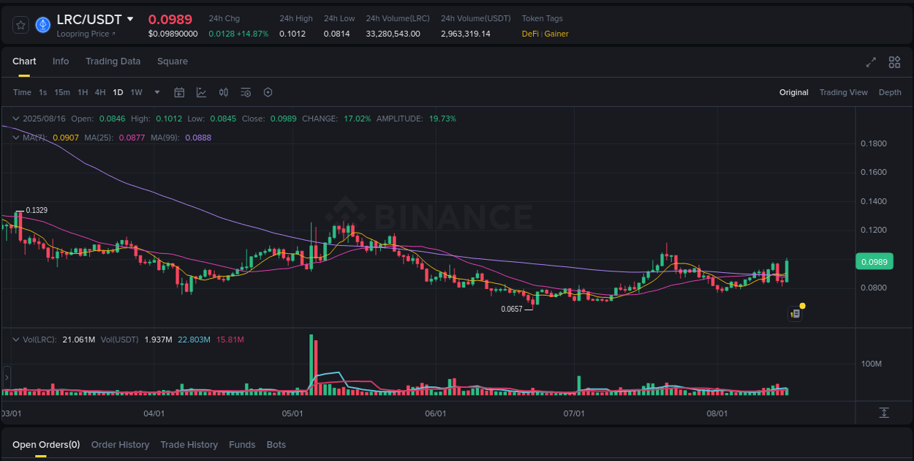Screen dimensions: 914x461
Task: Open the calendar date-range picker icon
Action: (x=179, y=92)
